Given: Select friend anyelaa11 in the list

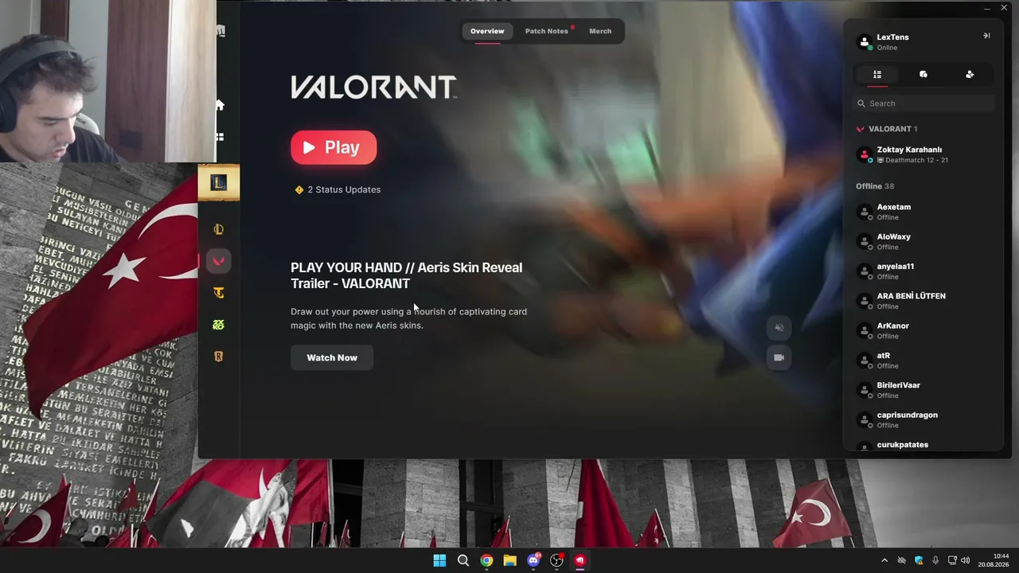Looking at the screenshot, I should [x=923, y=271].
